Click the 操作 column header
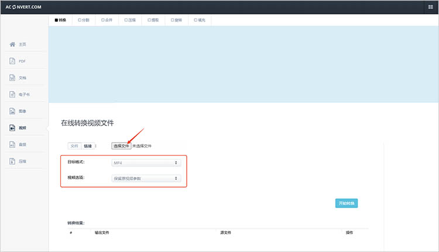Viewport: 439px width, 252px height. (349, 233)
